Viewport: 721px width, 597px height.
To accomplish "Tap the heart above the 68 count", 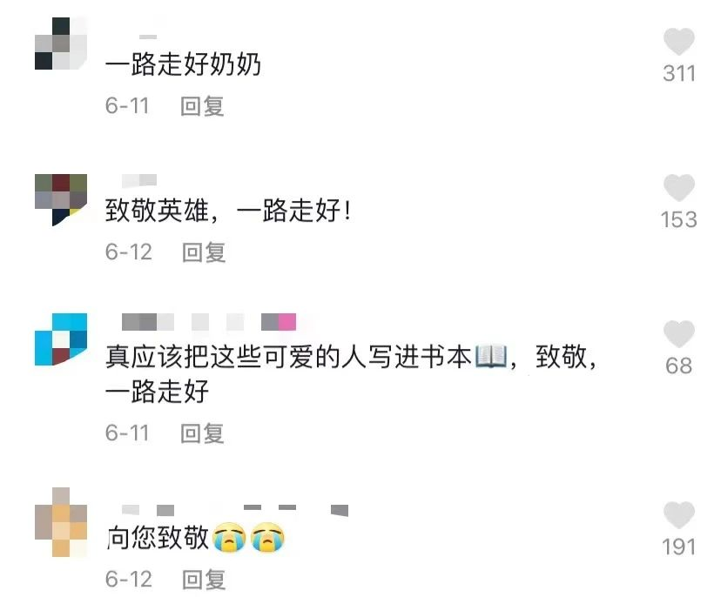I will (x=678, y=333).
